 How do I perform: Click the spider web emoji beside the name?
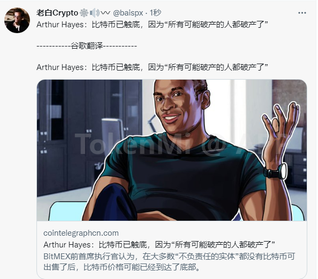point(84,13)
